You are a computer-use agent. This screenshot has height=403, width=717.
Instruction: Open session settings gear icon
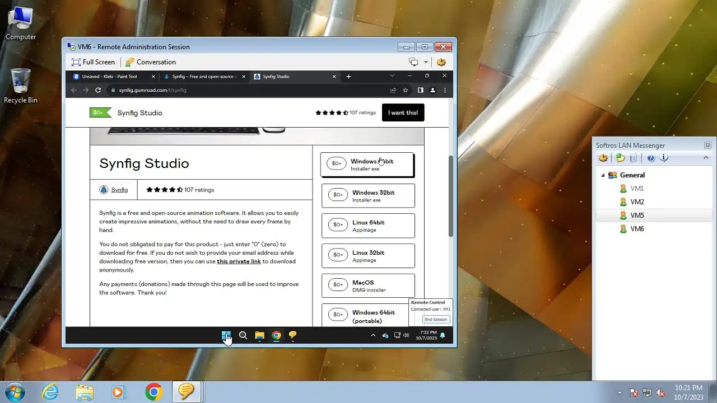[441, 62]
